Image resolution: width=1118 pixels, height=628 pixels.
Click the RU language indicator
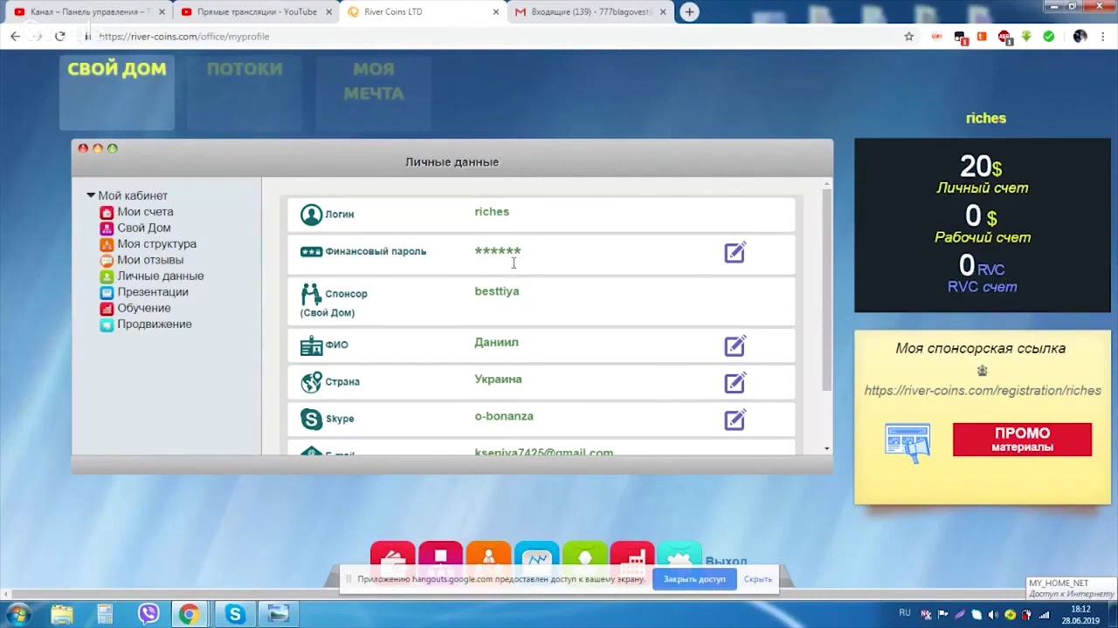tap(905, 613)
